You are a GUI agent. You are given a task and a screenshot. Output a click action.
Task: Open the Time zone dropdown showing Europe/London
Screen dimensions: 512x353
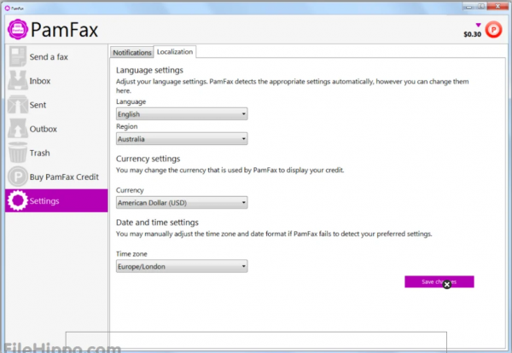[x=182, y=266]
